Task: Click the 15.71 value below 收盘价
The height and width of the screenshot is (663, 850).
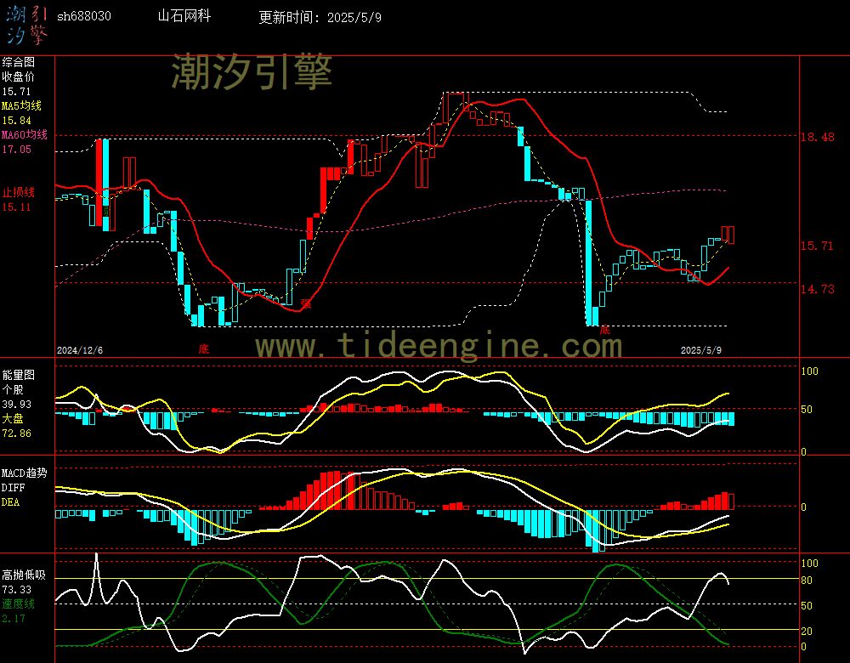Action: point(16,92)
